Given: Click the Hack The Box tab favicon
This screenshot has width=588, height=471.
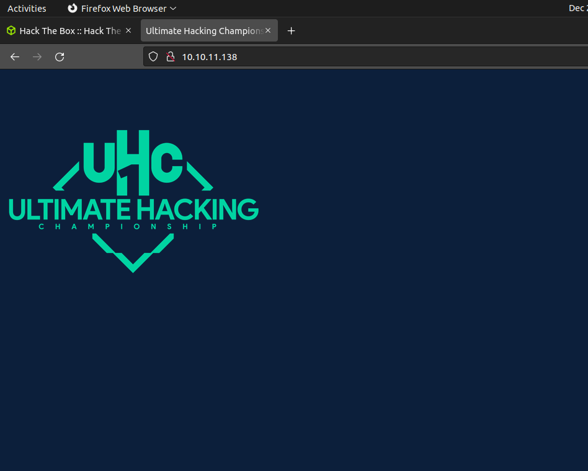Looking at the screenshot, I should (x=11, y=31).
